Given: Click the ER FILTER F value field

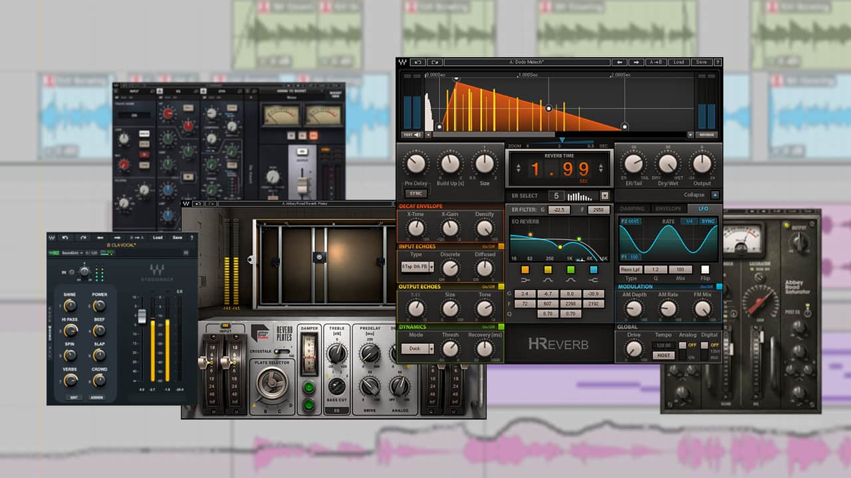Looking at the screenshot, I should tap(598, 210).
